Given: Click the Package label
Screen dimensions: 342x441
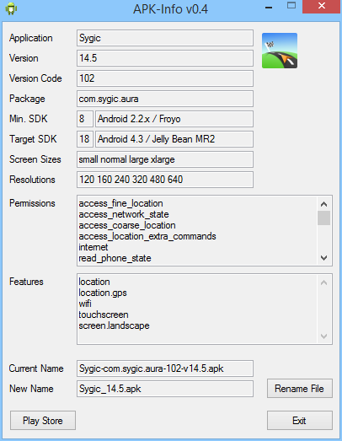Looking at the screenshot, I should coord(27,99).
